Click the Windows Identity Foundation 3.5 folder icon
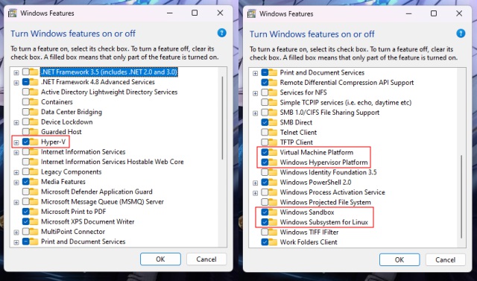Viewport: 477px width, 281px height. 273,172
